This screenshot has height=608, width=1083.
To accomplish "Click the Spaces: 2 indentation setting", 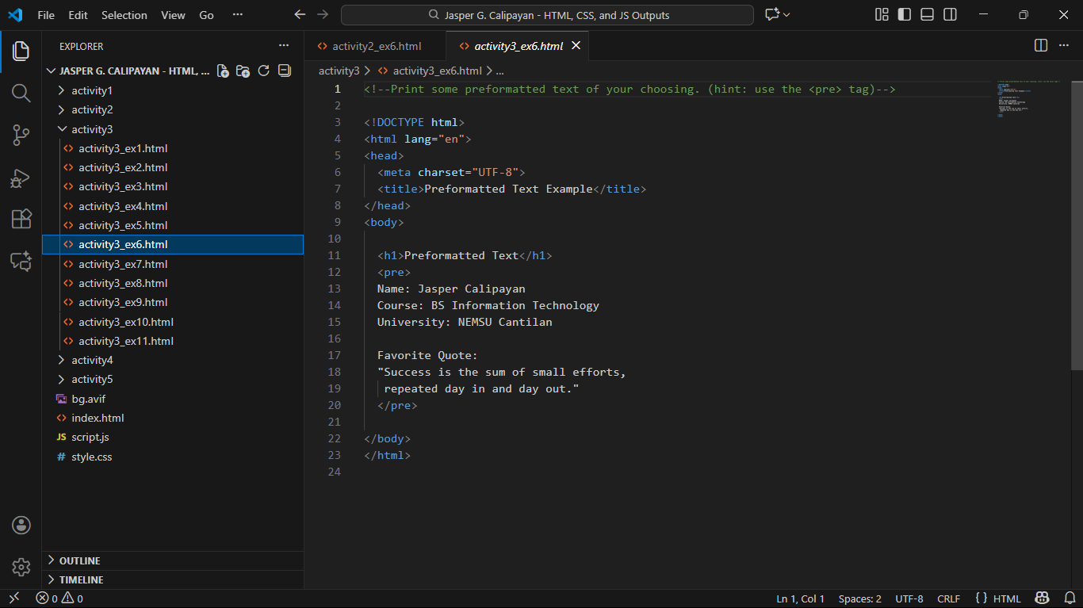I will click(859, 599).
